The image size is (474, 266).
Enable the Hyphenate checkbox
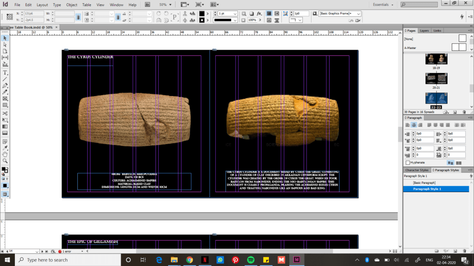click(408, 163)
